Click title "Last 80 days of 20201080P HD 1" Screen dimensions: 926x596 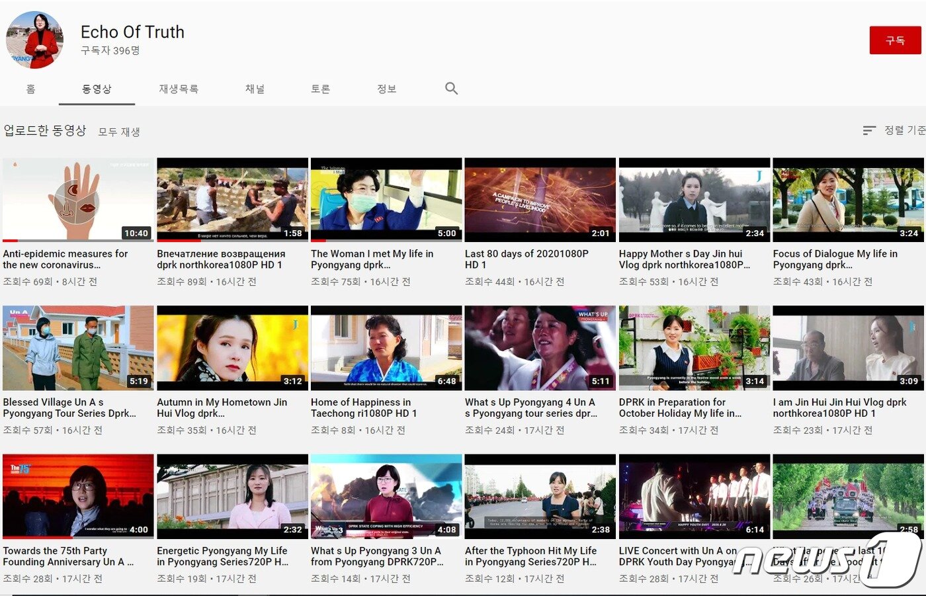(526, 259)
